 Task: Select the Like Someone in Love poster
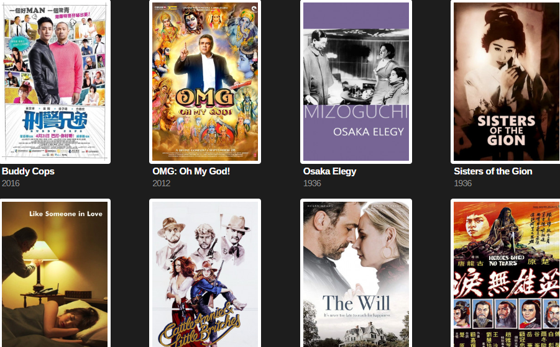click(x=55, y=273)
